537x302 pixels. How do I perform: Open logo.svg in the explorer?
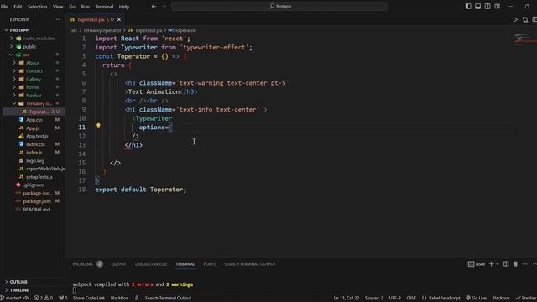pyautogui.click(x=35, y=160)
